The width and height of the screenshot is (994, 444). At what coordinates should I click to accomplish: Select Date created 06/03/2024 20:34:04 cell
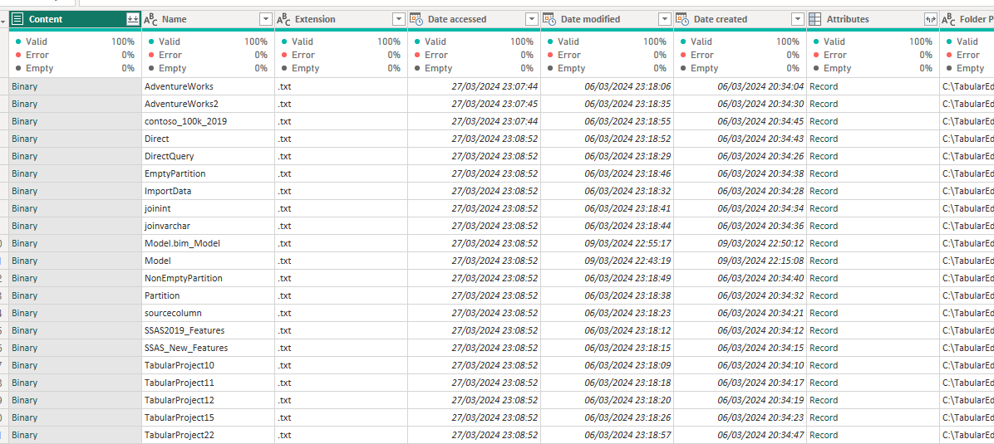(741, 86)
